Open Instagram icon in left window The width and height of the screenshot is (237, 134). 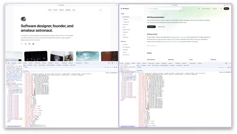point(25,44)
